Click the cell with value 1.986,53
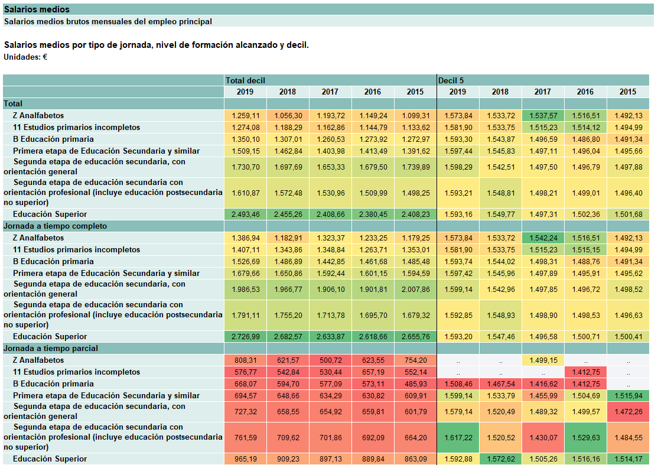This screenshot has width=658, height=468. pos(246,290)
